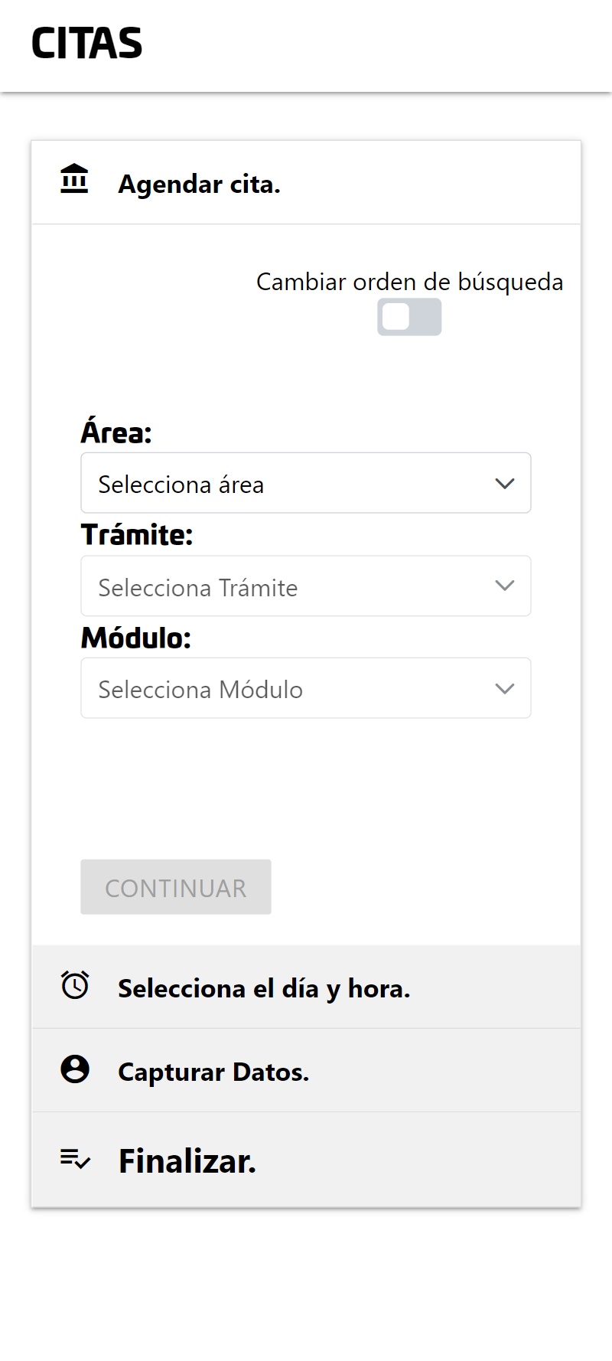Click the chevron arrow in the Módulo field

coord(504,689)
